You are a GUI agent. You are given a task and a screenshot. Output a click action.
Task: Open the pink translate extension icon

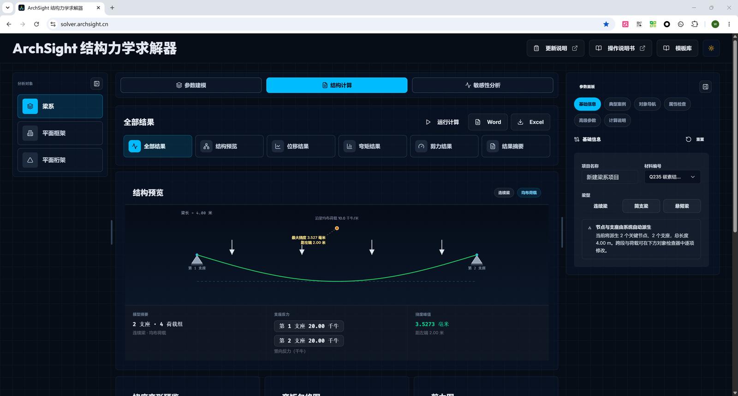[625, 24]
